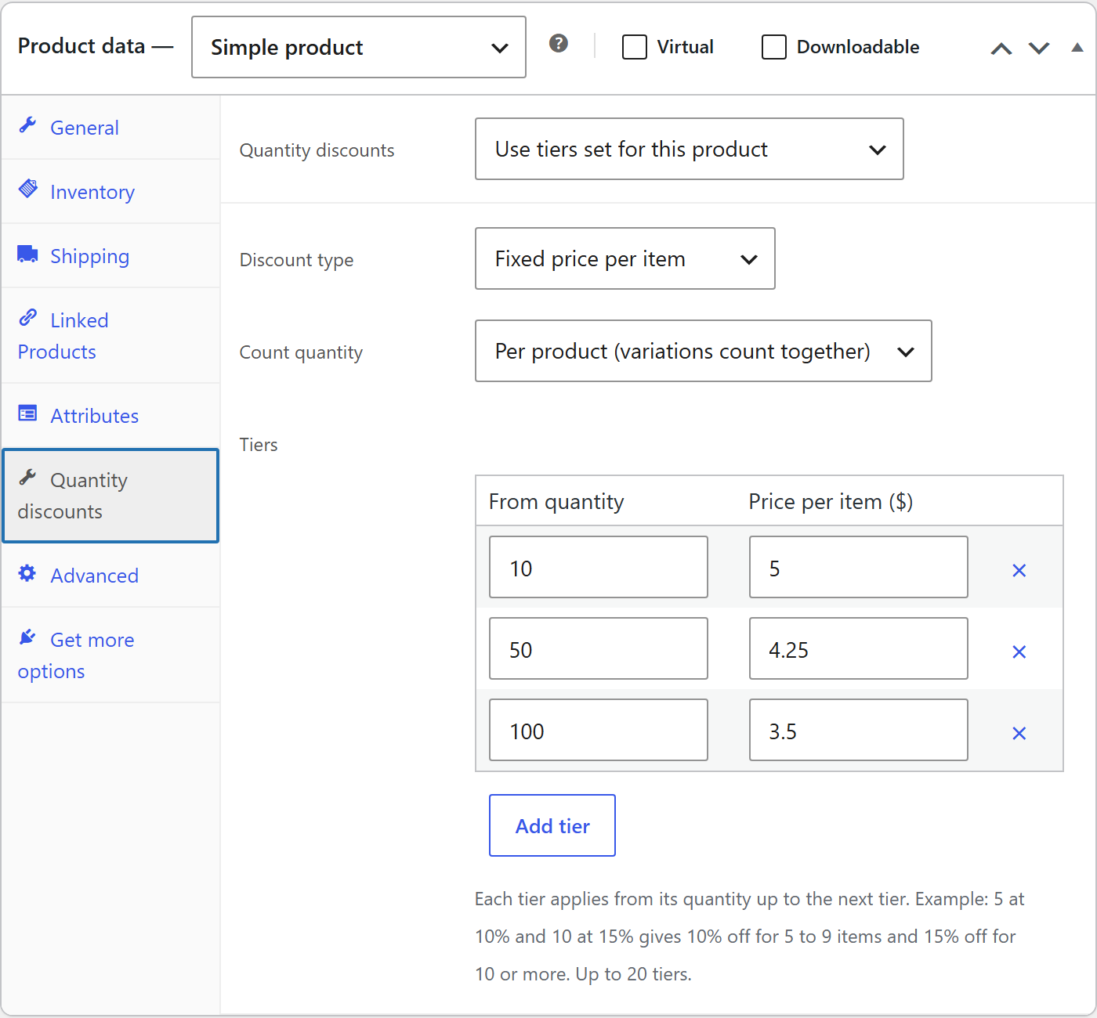Image resolution: width=1097 pixels, height=1018 pixels.
Task: Delete the tier starting at quantity 100
Action: click(1019, 733)
